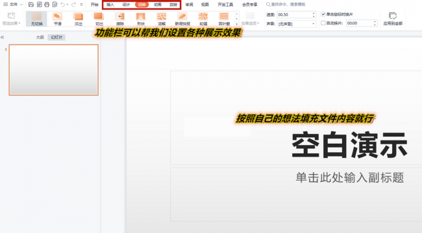
Task: Open the 放映 Slideshow tab
Action: click(173, 5)
